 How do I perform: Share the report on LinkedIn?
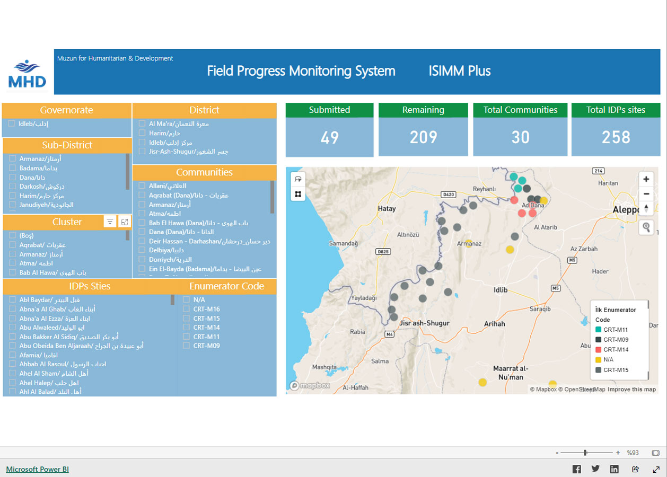(x=615, y=469)
